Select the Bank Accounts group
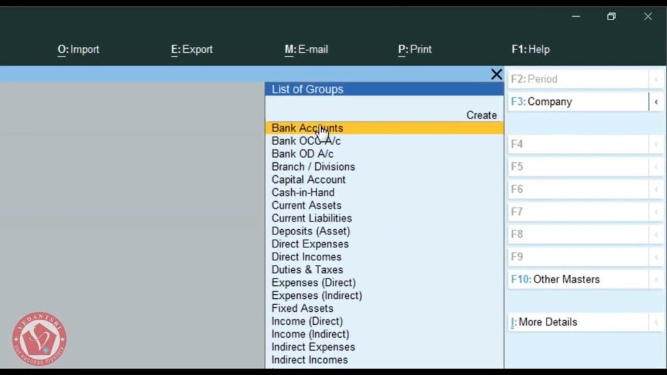 pos(307,128)
